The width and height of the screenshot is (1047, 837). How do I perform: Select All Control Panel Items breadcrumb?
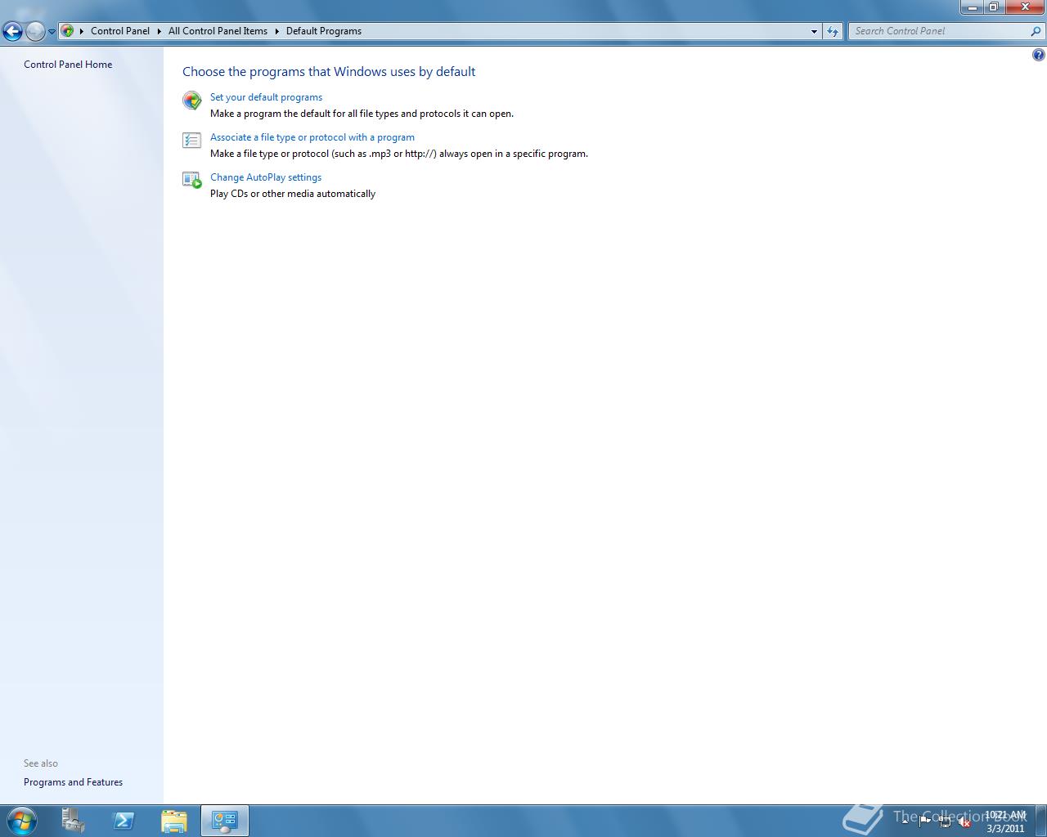pos(218,31)
